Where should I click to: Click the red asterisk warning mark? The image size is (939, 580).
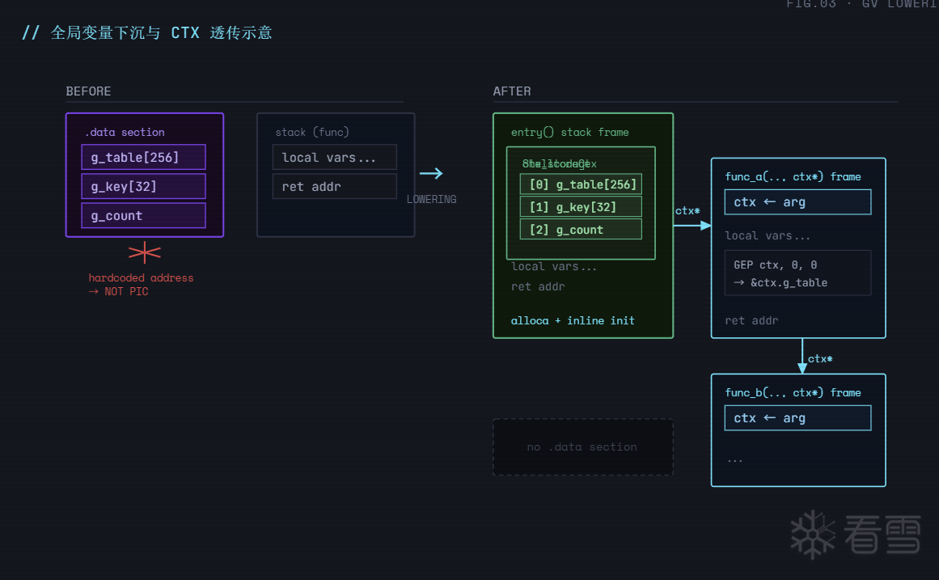pyautogui.click(x=144, y=253)
